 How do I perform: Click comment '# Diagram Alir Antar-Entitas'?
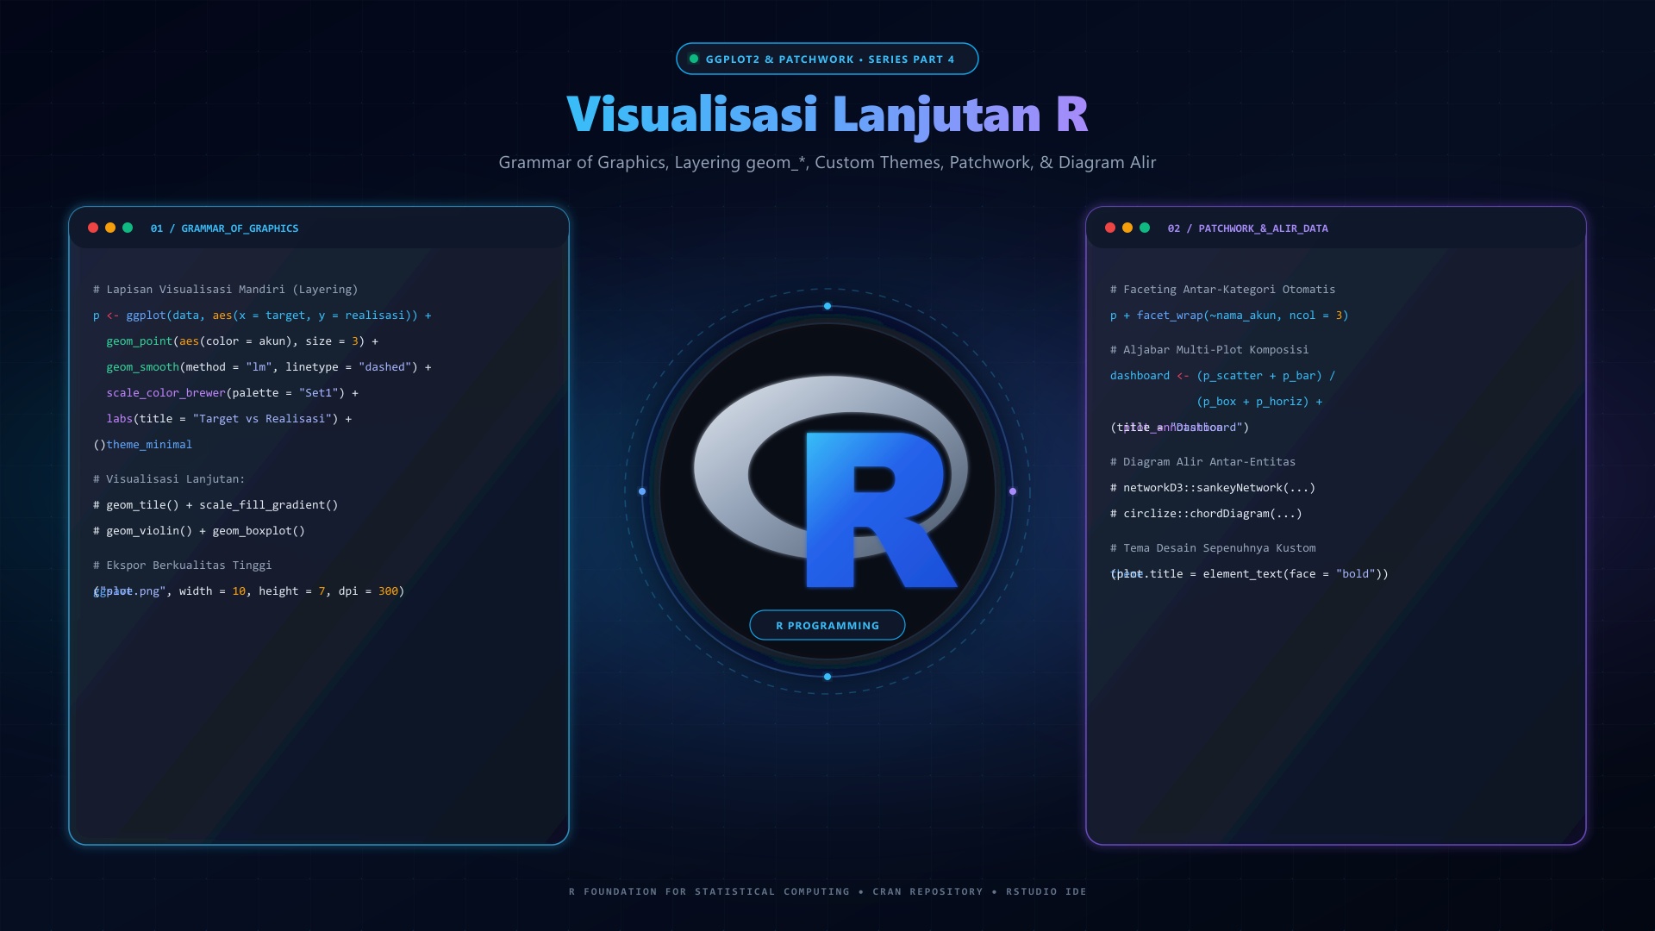(x=1202, y=462)
